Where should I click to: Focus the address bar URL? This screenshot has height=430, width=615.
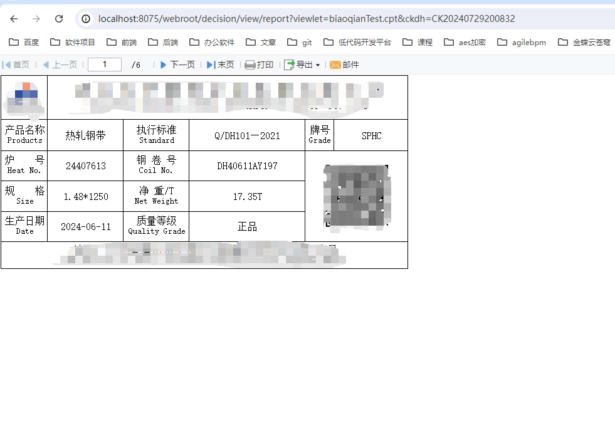[307, 19]
